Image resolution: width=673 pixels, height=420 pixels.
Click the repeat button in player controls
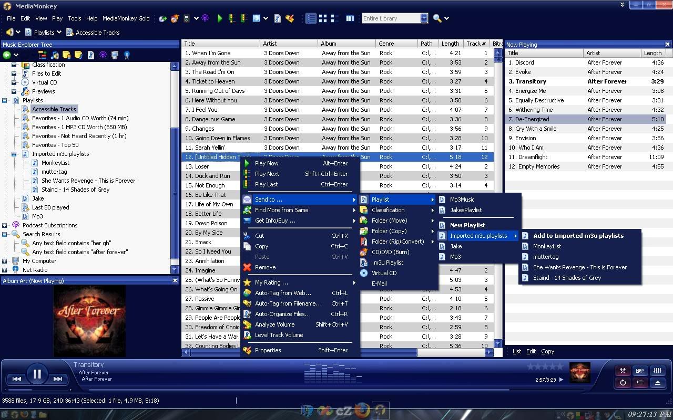(623, 383)
